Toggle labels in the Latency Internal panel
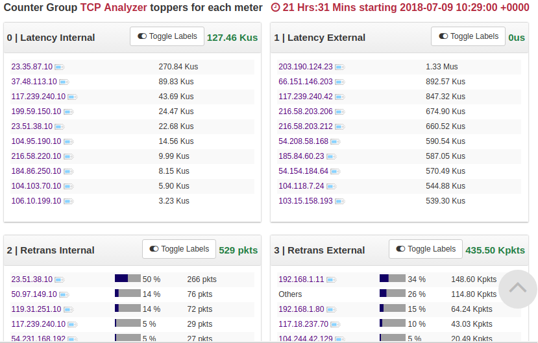The width and height of the screenshot is (538, 343). 167,36
